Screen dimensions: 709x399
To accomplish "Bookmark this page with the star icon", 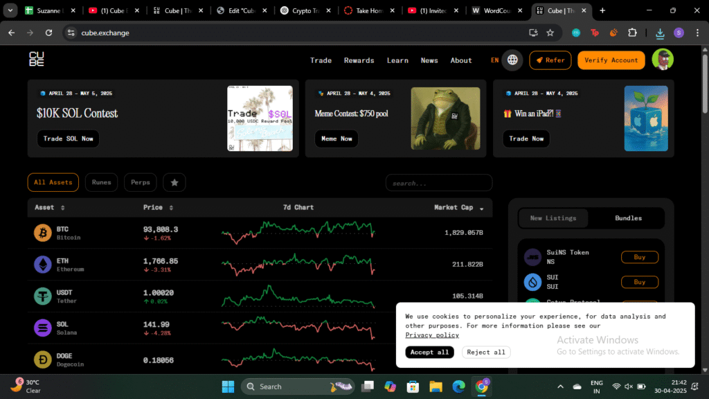I will [550, 33].
